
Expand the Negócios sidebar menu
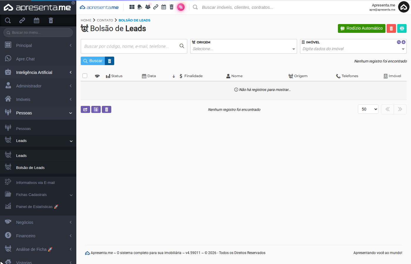click(x=38, y=222)
